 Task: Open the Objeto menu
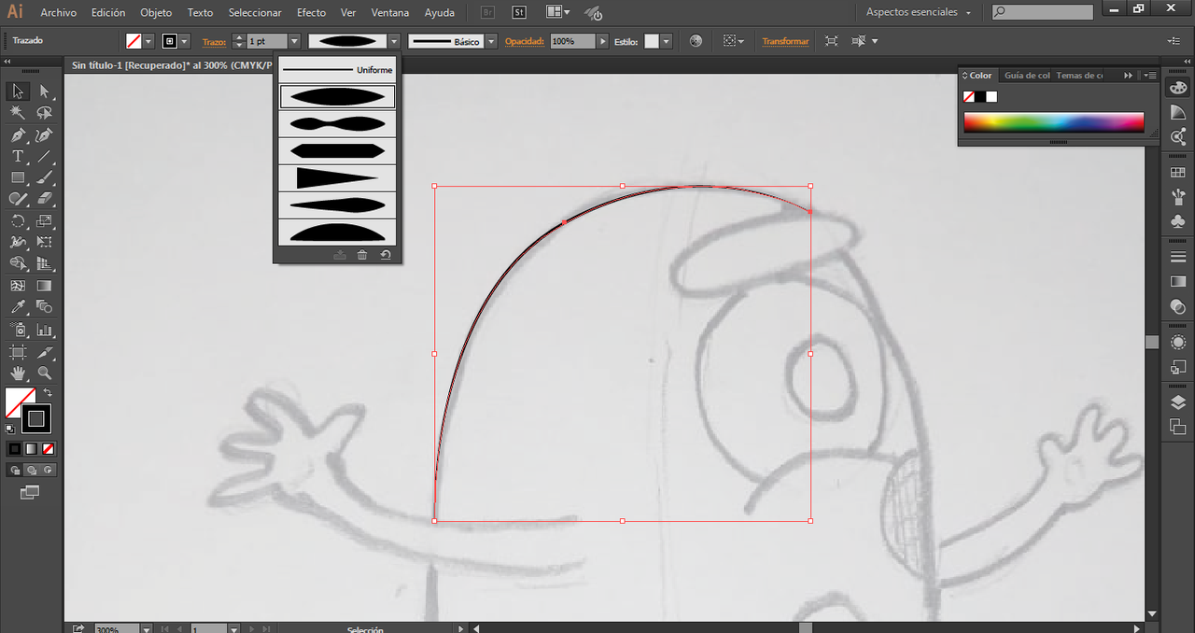(156, 12)
